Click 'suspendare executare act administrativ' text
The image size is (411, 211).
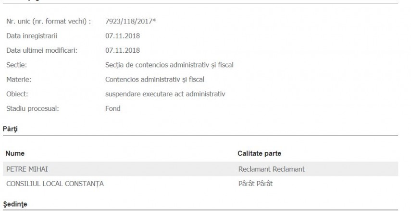(x=165, y=94)
